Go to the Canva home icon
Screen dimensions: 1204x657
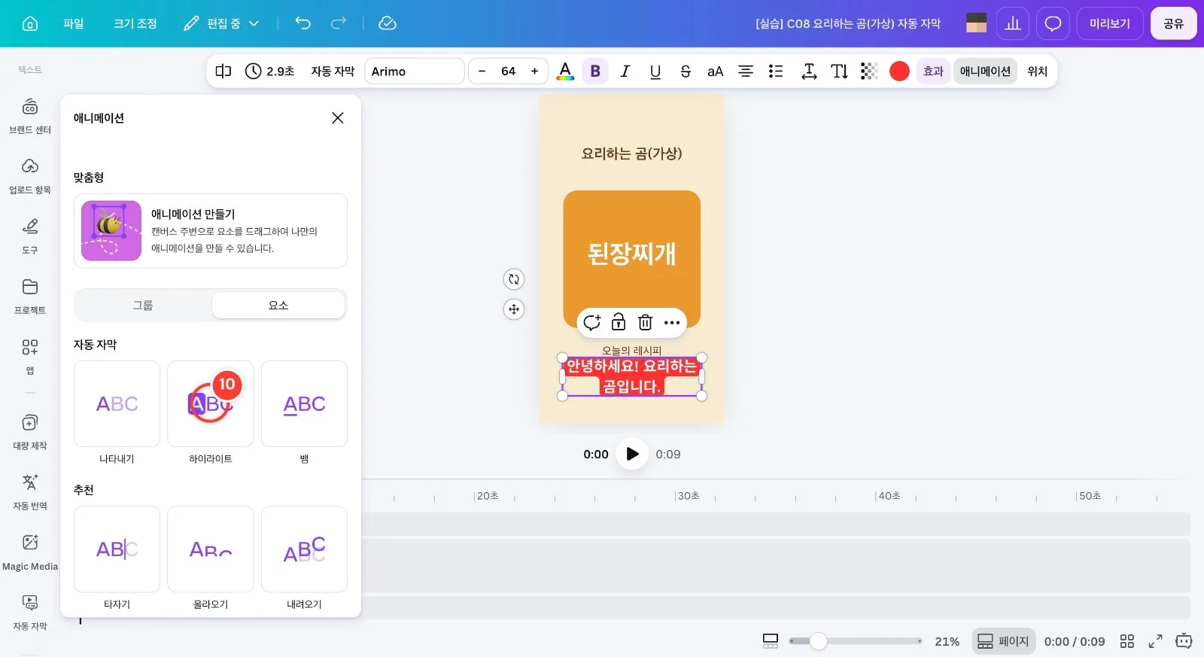pyautogui.click(x=30, y=23)
